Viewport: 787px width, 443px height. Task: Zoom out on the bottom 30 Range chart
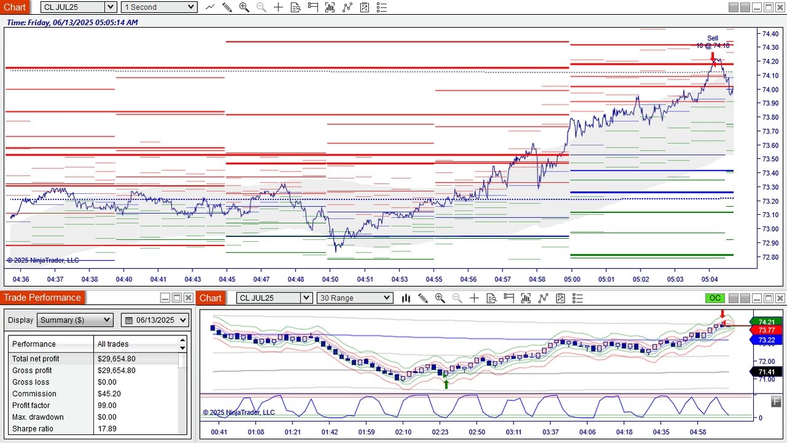pyautogui.click(x=457, y=298)
